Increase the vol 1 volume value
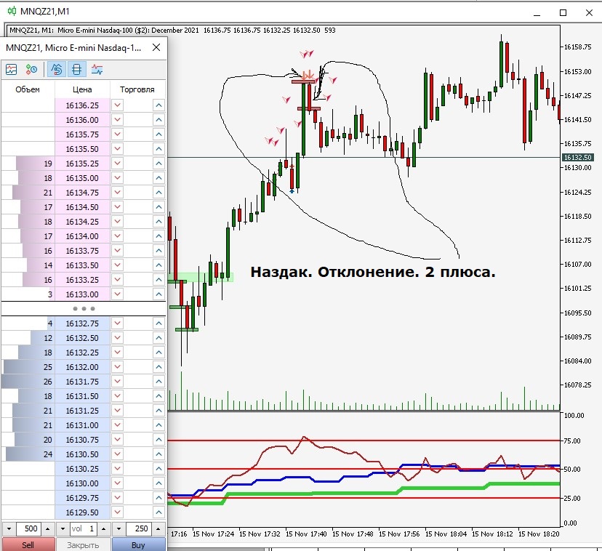The height and width of the screenshot is (551, 602). pos(104,528)
